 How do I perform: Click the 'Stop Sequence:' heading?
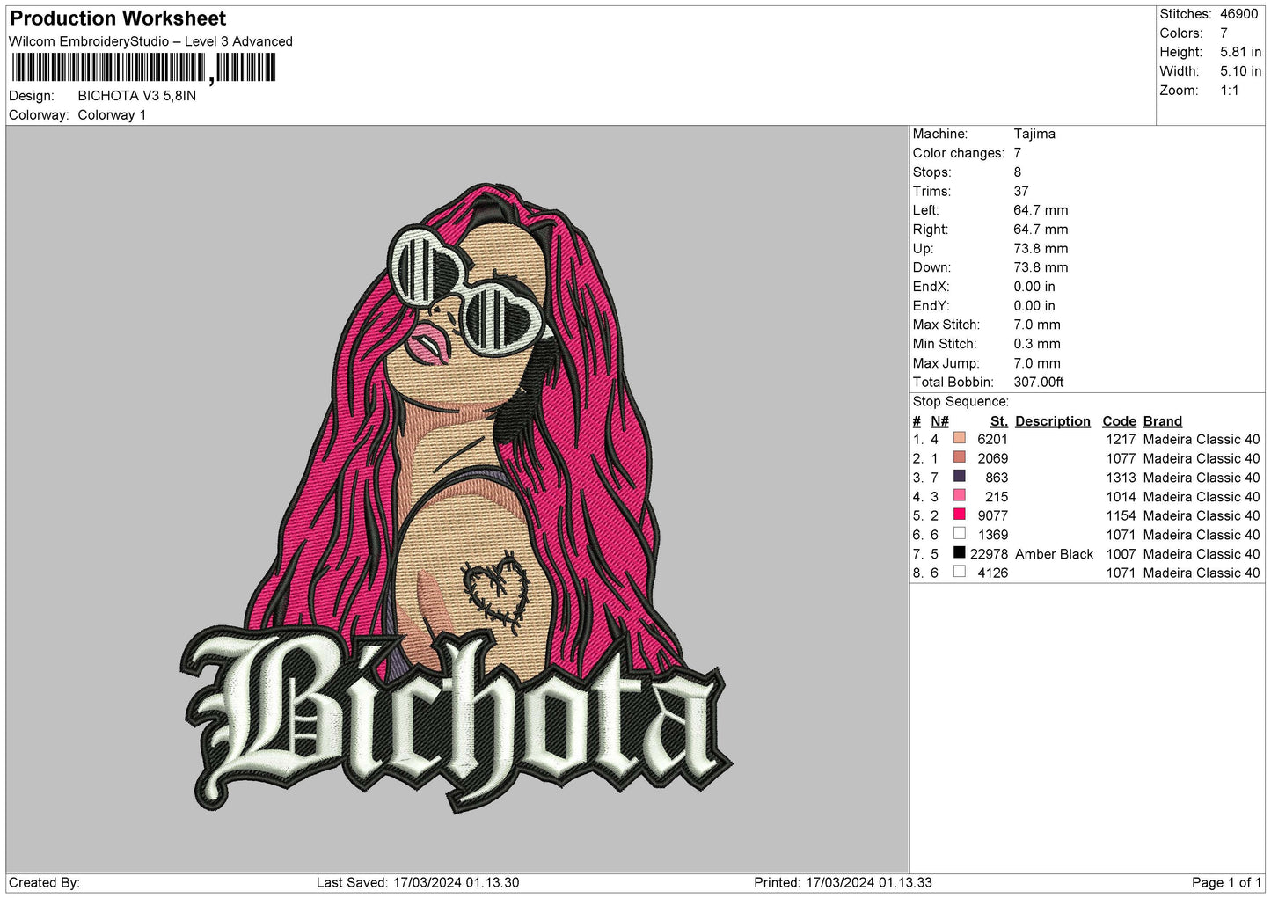pyautogui.click(x=961, y=401)
